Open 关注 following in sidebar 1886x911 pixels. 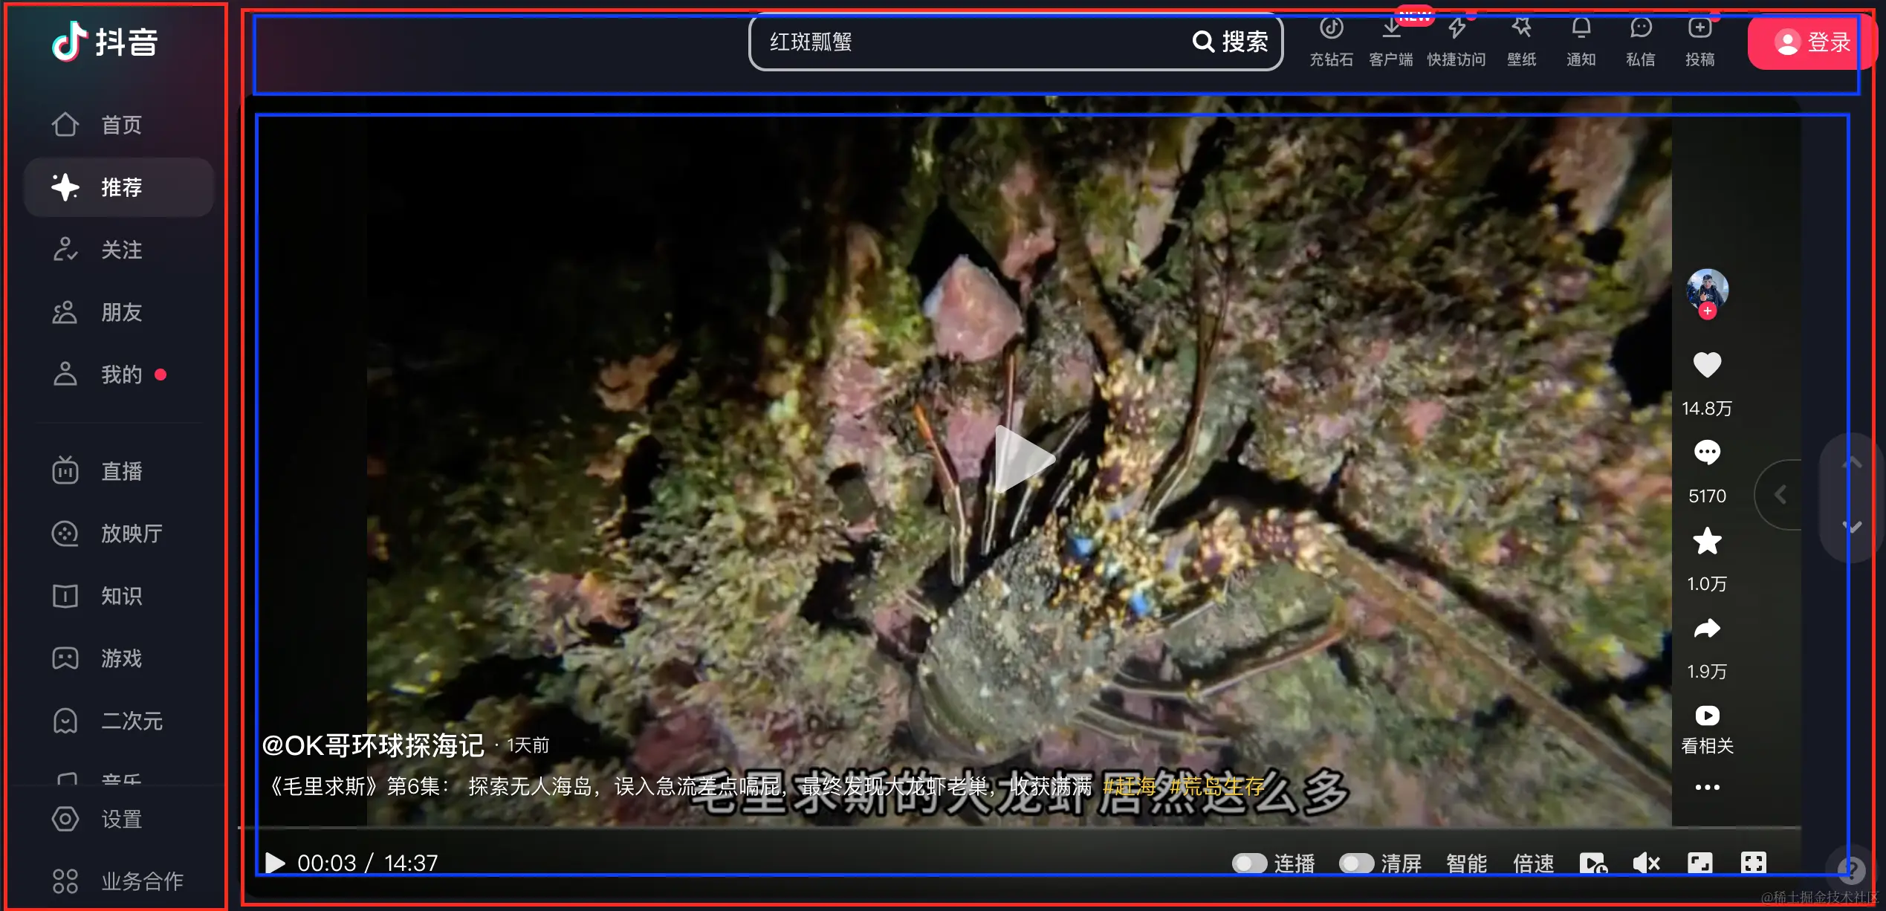coord(120,250)
